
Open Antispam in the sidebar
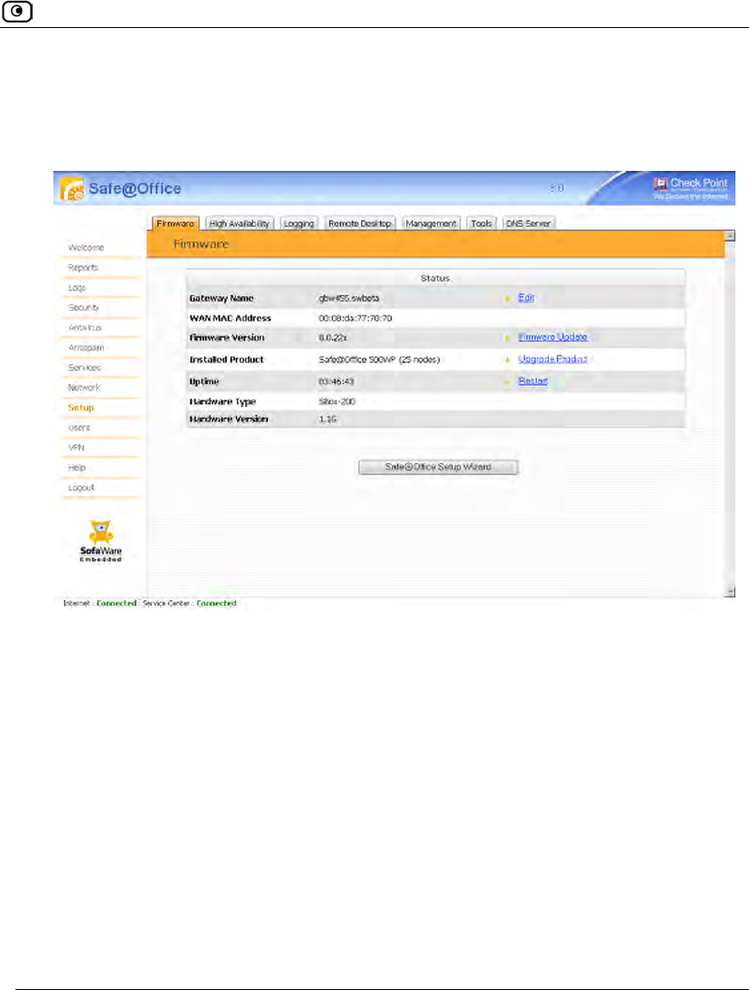click(86, 348)
